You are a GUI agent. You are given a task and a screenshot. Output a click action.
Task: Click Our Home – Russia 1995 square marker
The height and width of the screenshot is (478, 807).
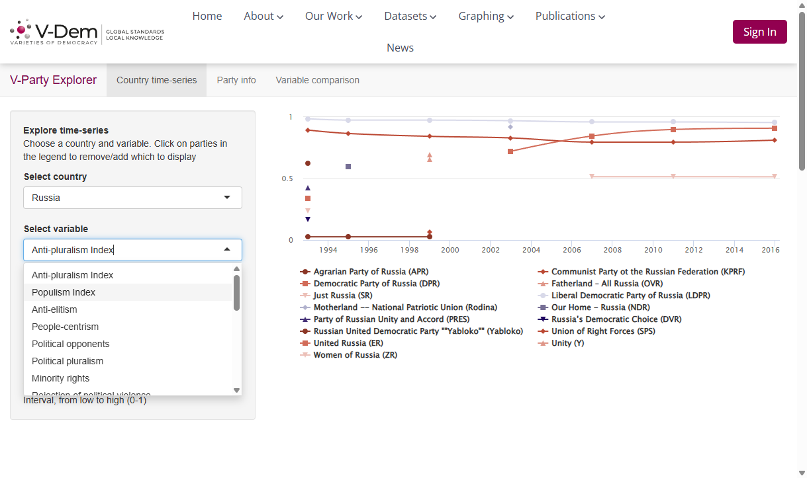click(348, 167)
